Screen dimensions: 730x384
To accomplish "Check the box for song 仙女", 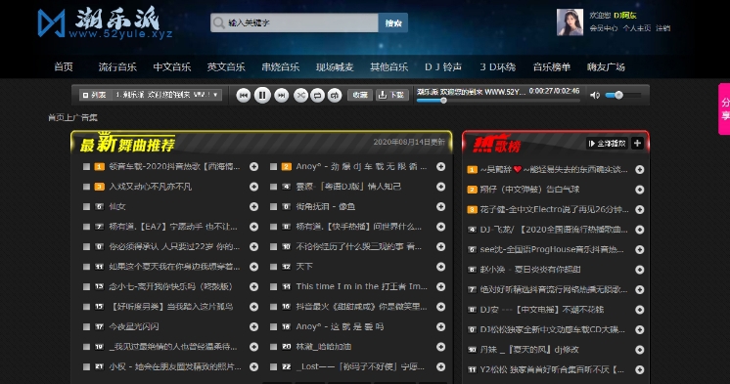I will (86, 206).
